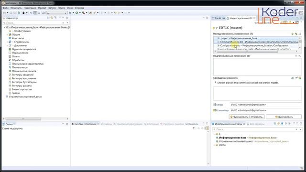Expand the Общие tree node

[x=7, y=35]
